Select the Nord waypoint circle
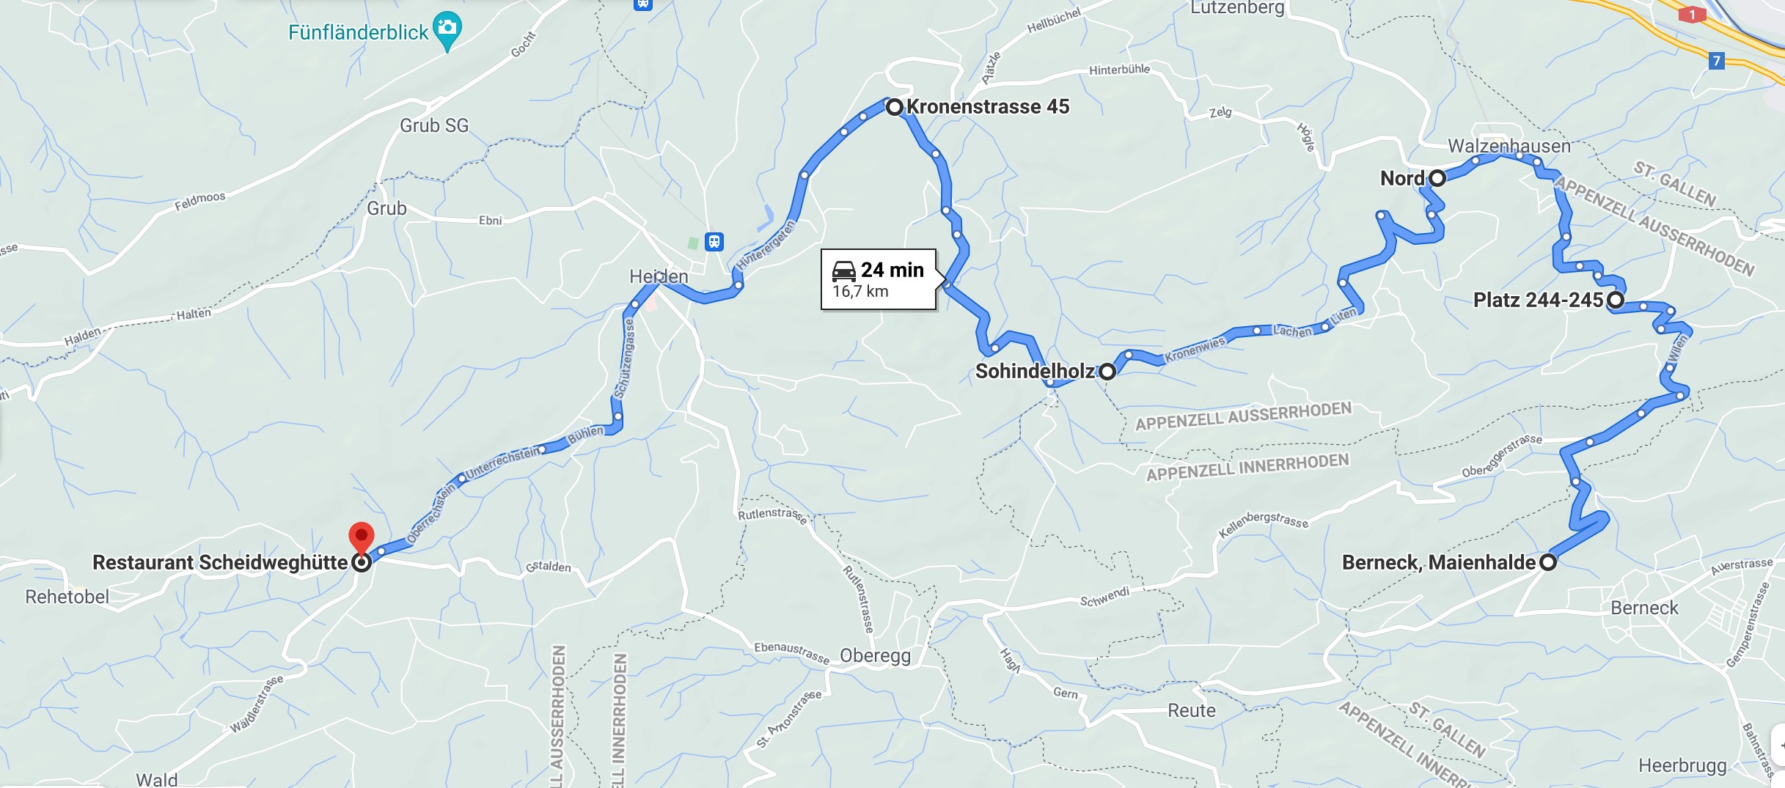 [x=1437, y=178]
